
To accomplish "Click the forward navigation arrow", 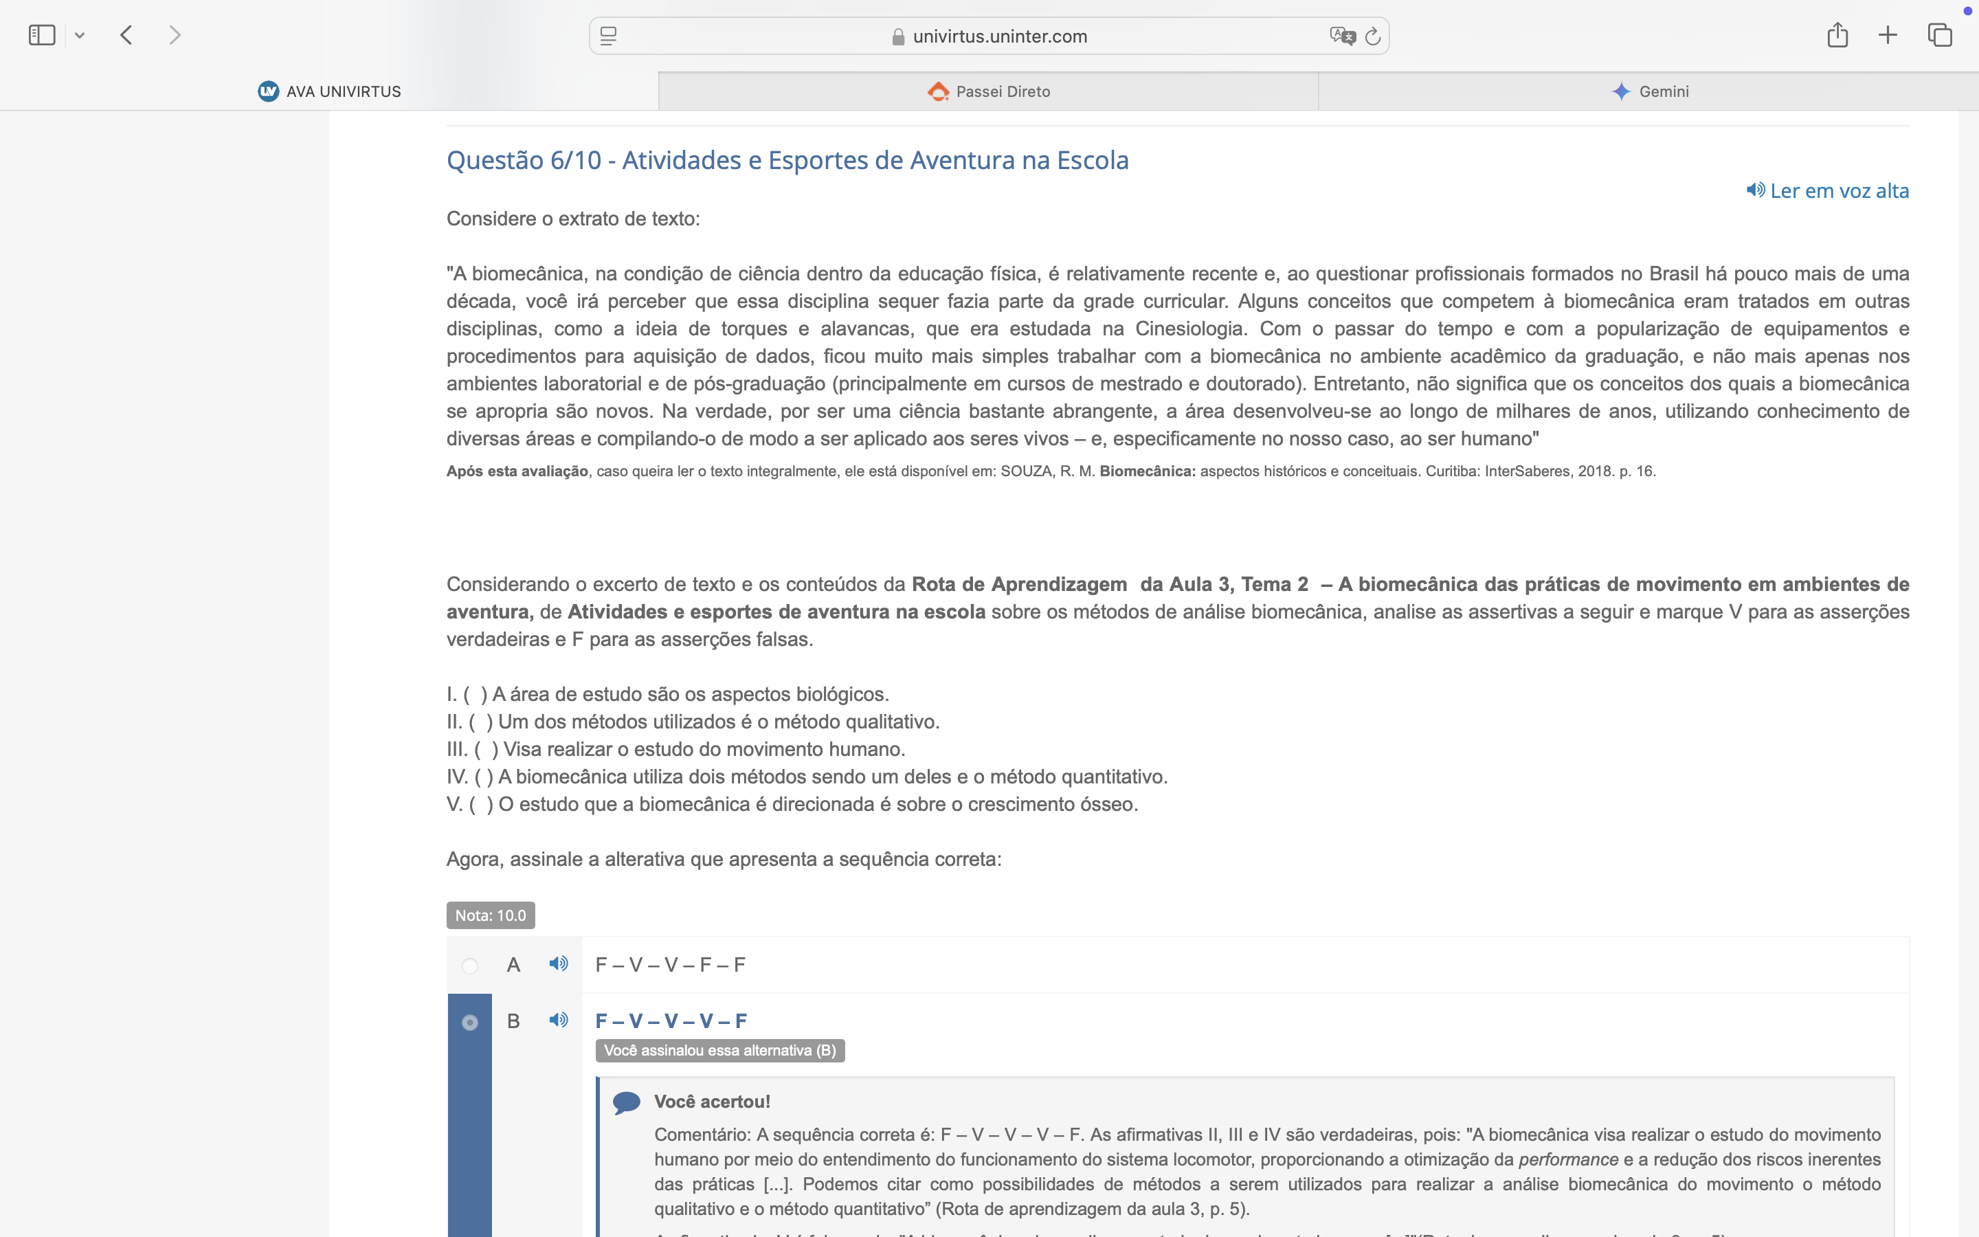I will tap(174, 35).
